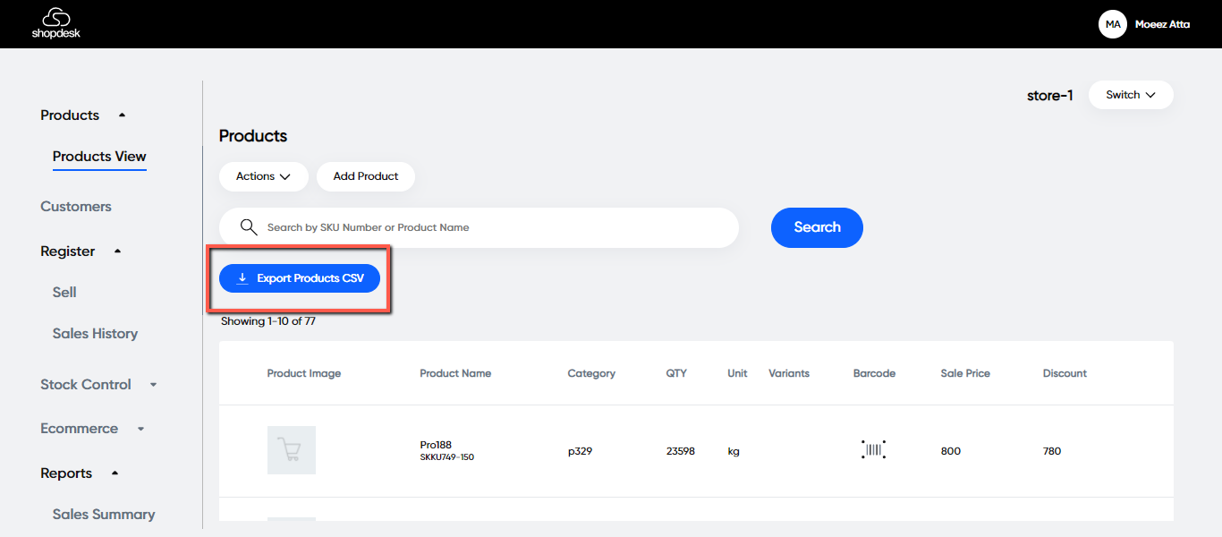Expand the Stock Control menu

[153, 385]
